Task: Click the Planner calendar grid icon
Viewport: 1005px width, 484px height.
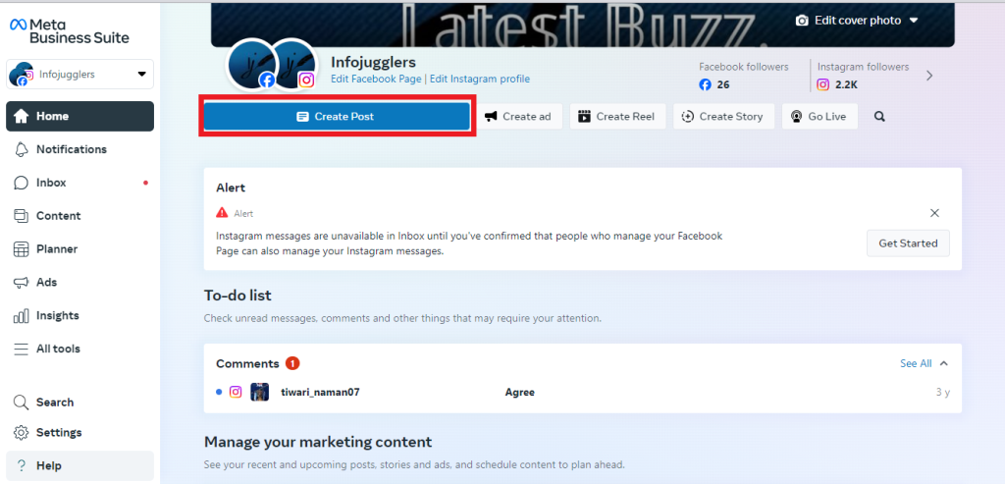Action: [x=22, y=249]
